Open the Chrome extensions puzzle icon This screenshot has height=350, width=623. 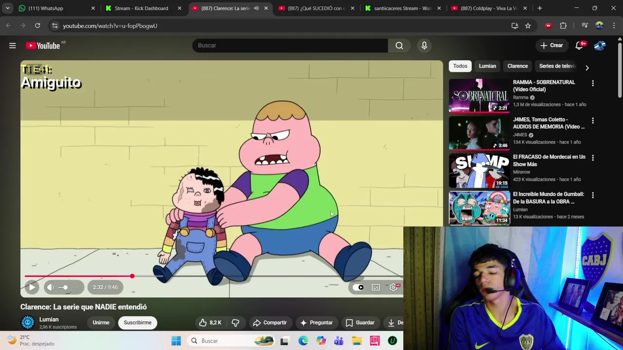click(x=563, y=26)
